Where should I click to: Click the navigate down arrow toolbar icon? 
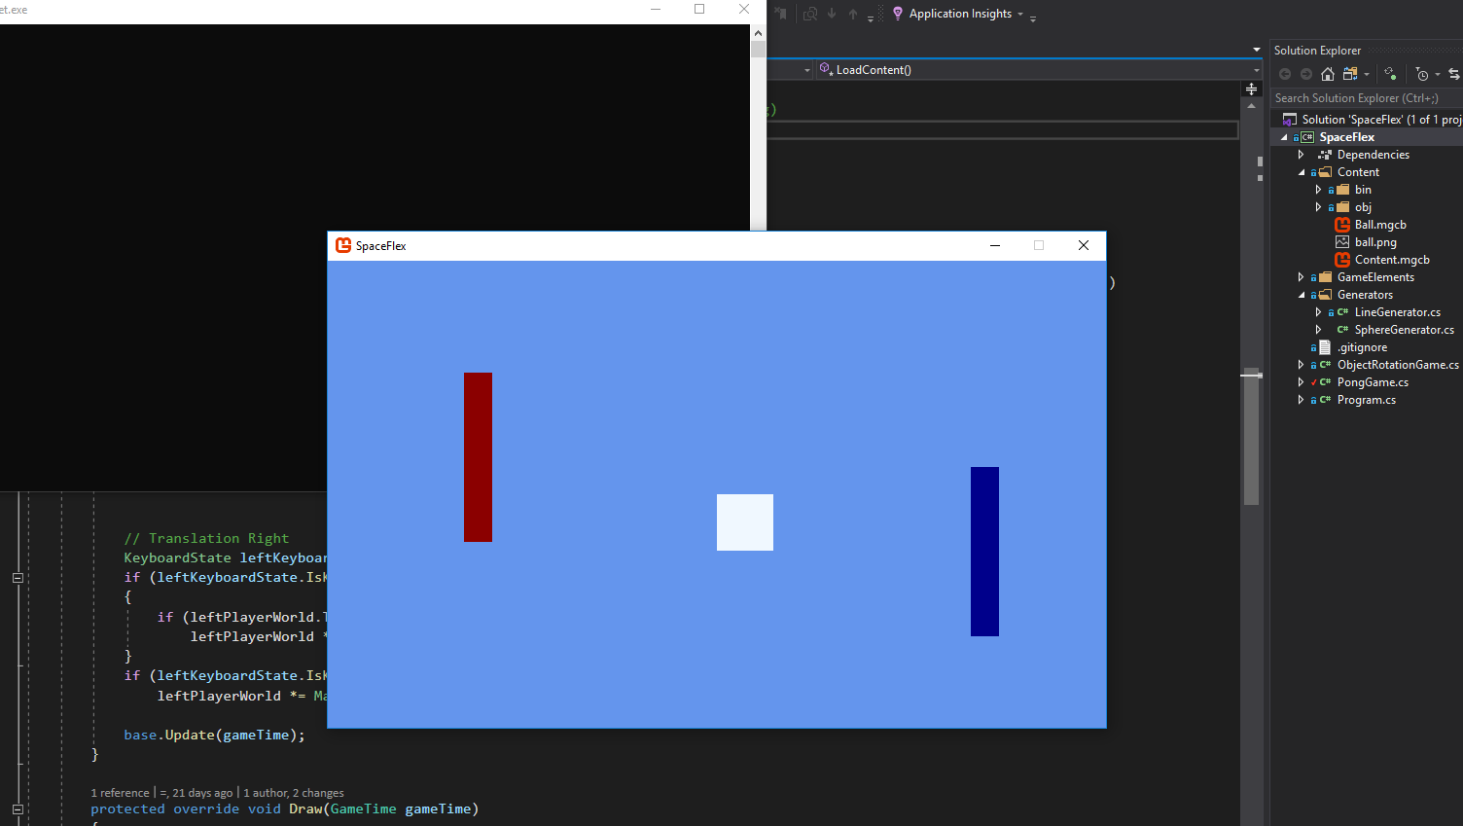tap(833, 13)
